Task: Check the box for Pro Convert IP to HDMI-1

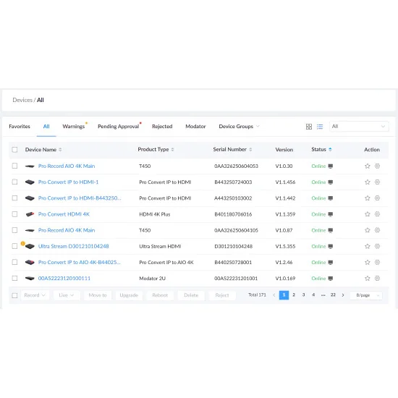Action: point(14,182)
